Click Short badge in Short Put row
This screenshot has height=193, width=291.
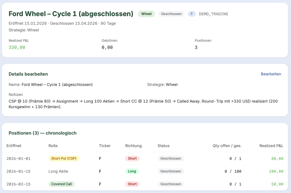coord(132,159)
